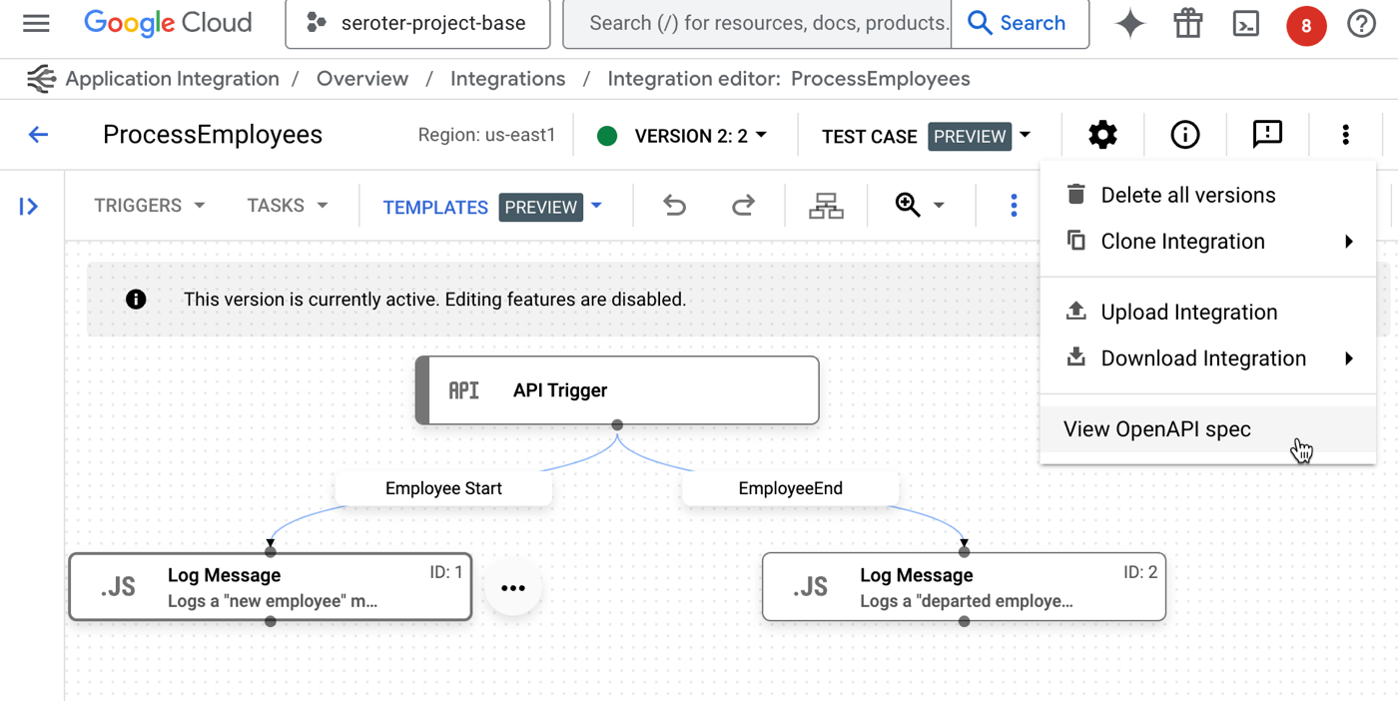This screenshot has width=1398, height=701.
Task: Expand the TRIGGERS dropdown
Action: coord(150,206)
